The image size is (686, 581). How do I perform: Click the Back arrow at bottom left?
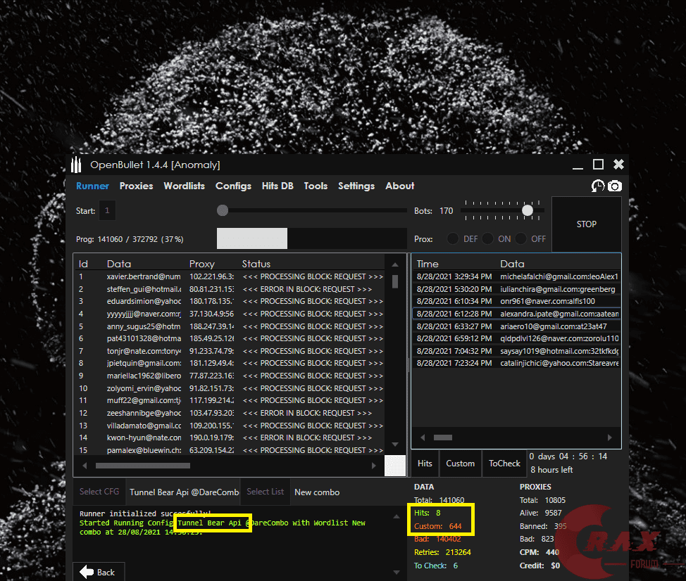tap(99, 571)
